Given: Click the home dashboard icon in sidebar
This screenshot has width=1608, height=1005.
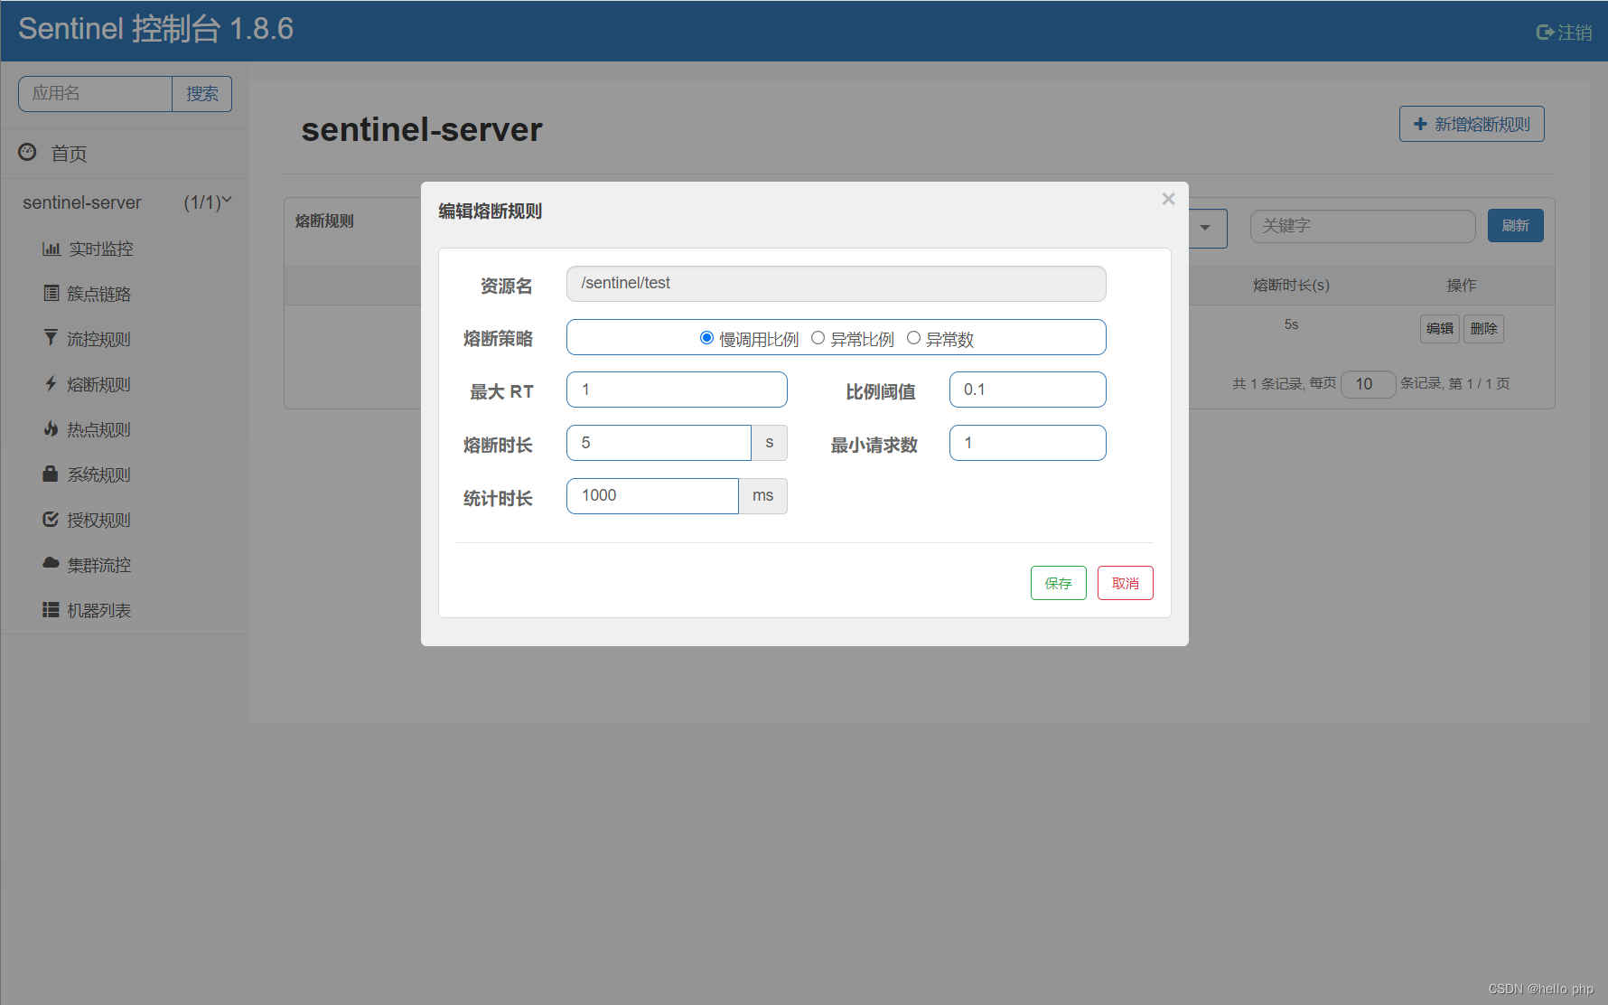Looking at the screenshot, I should [27, 152].
